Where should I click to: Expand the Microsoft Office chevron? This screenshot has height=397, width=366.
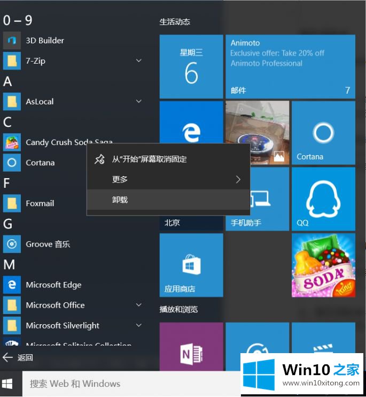click(x=139, y=305)
